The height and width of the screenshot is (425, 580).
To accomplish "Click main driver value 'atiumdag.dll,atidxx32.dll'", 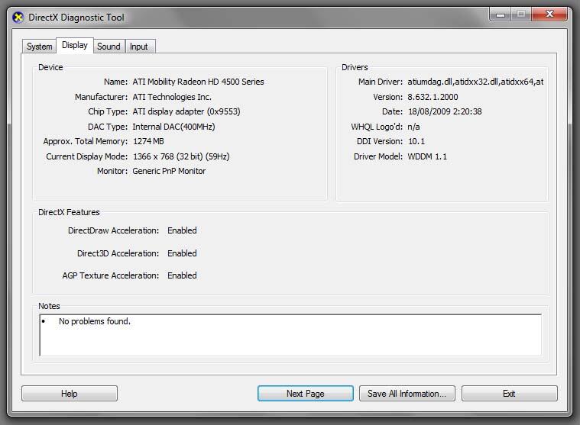I will (x=475, y=82).
